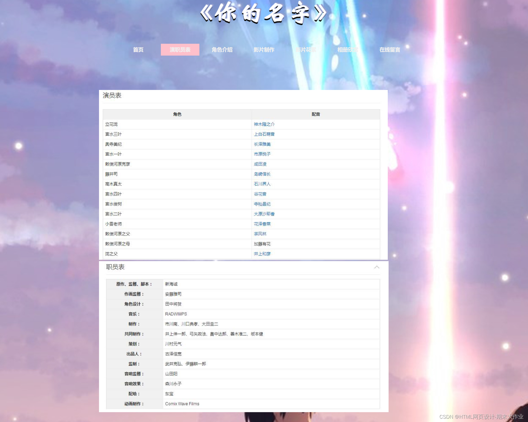Click the 作画监督 row label
Image resolution: width=528 pixels, height=422 pixels.
pos(134,294)
